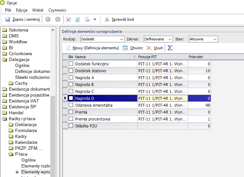Click the Otwórz open icon
This screenshot has width=244, height=177.
point(125,48)
